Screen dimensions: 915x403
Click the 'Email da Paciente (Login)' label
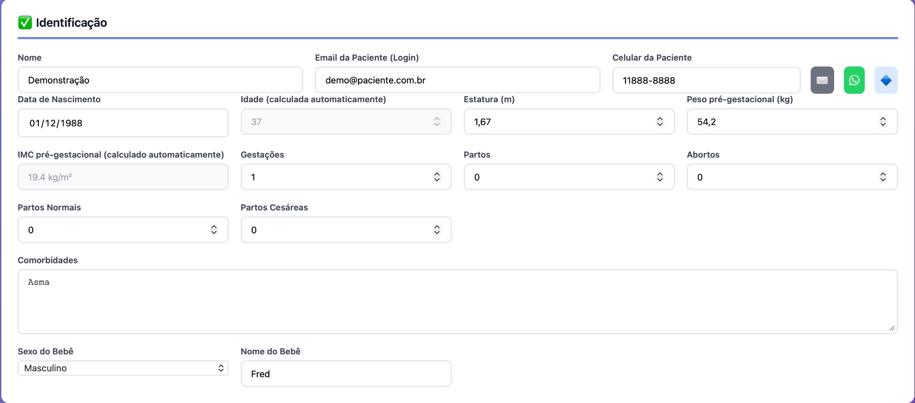tap(367, 58)
